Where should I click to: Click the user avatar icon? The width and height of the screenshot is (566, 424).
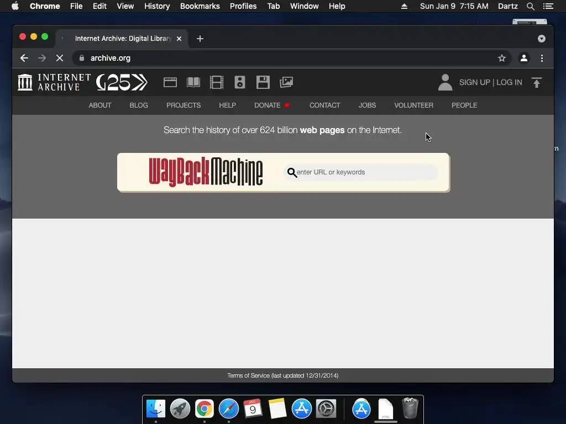click(x=445, y=82)
